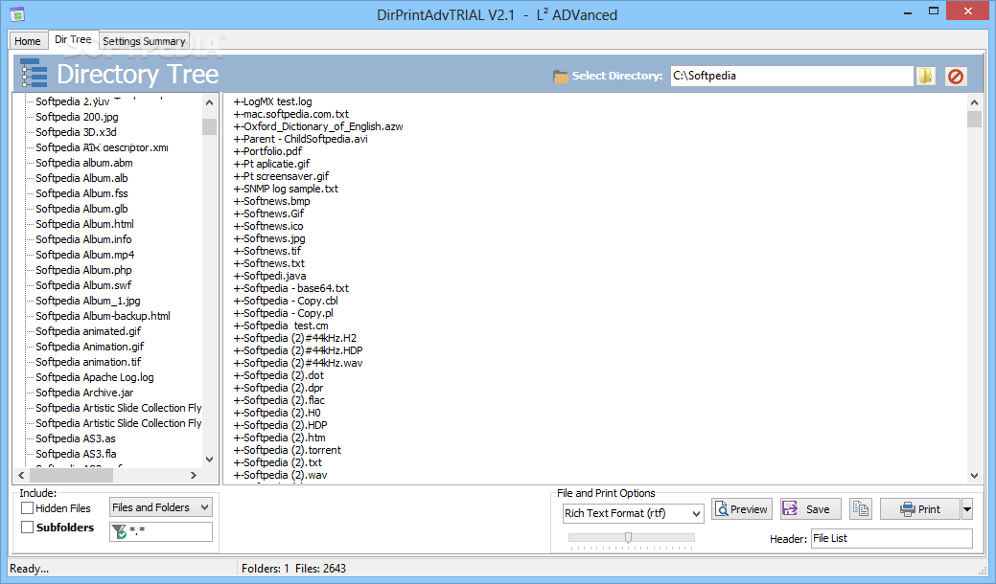This screenshot has width=996, height=584.
Task: Select Softpedia Album.info tree item
Action: 83,239
